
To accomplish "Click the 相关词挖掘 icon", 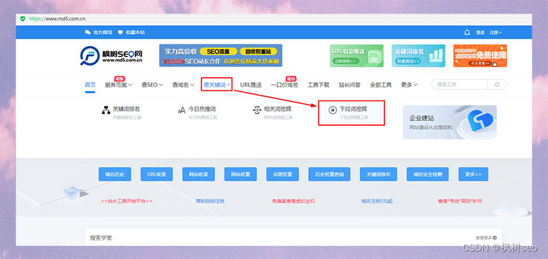I will tap(257, 110).
